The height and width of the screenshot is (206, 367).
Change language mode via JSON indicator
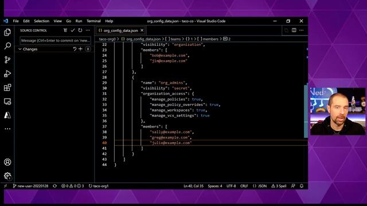click(260, 186)
